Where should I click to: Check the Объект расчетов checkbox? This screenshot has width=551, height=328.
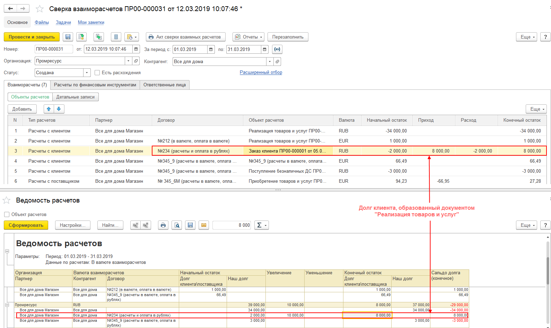7,215
